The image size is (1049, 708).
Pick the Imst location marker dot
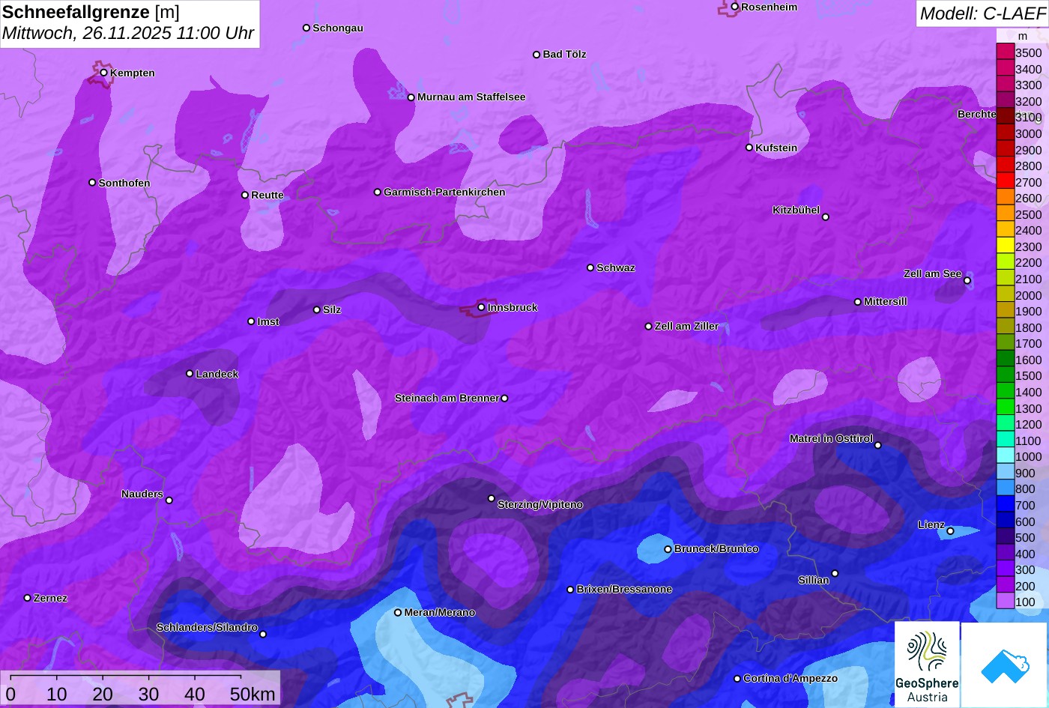tap(251, 321)
